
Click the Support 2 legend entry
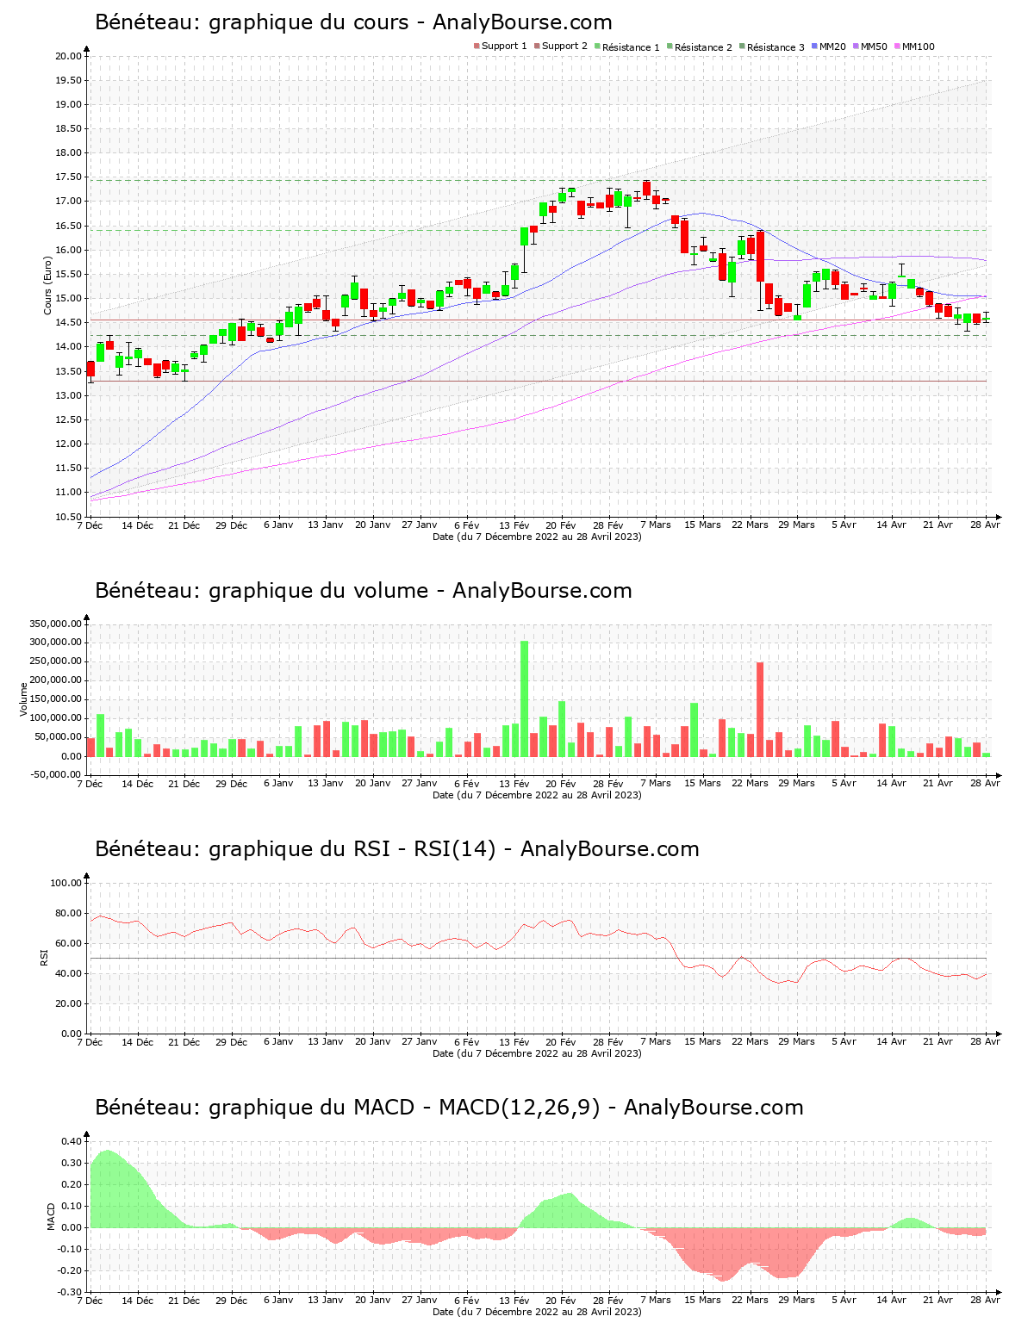tap(560, 47)
